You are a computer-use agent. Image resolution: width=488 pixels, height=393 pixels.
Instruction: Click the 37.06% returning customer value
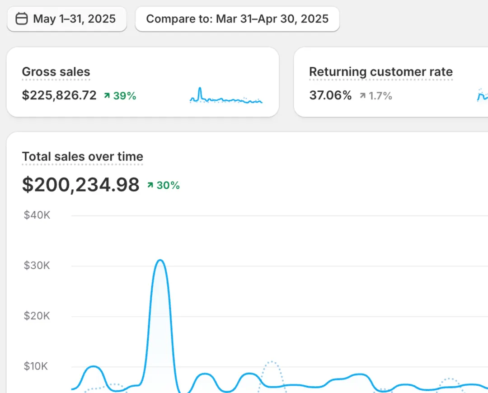tap(330, 96)
